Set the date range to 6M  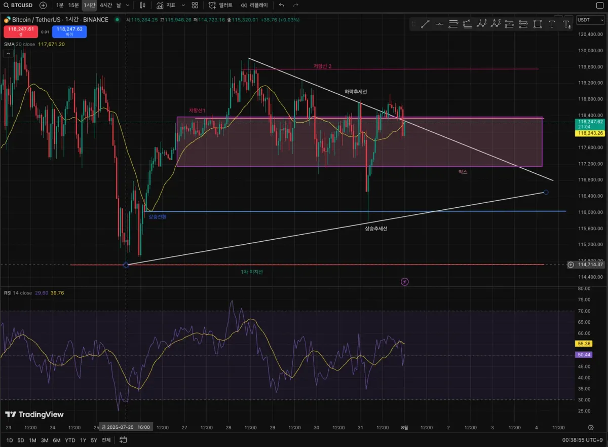point(57,440)
